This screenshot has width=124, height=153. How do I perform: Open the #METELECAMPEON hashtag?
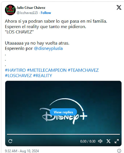[47, 70]
